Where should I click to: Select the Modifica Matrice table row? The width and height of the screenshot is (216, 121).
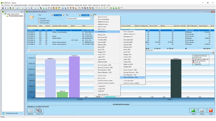coord(121,38)
